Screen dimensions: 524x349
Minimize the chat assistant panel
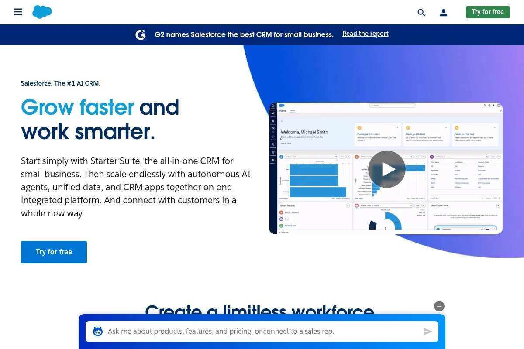pyautogui.click(x=439, y=306)
